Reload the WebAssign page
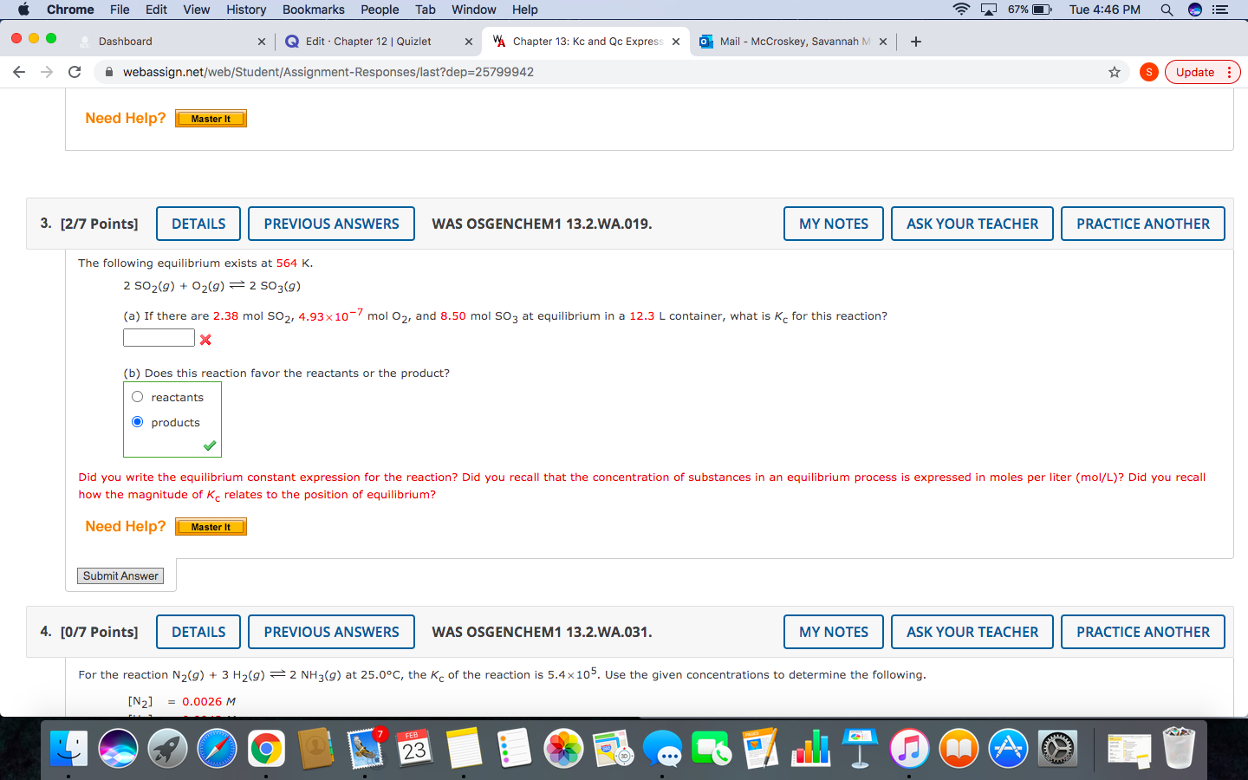1248x780 pixels. [x=75, y=72]
